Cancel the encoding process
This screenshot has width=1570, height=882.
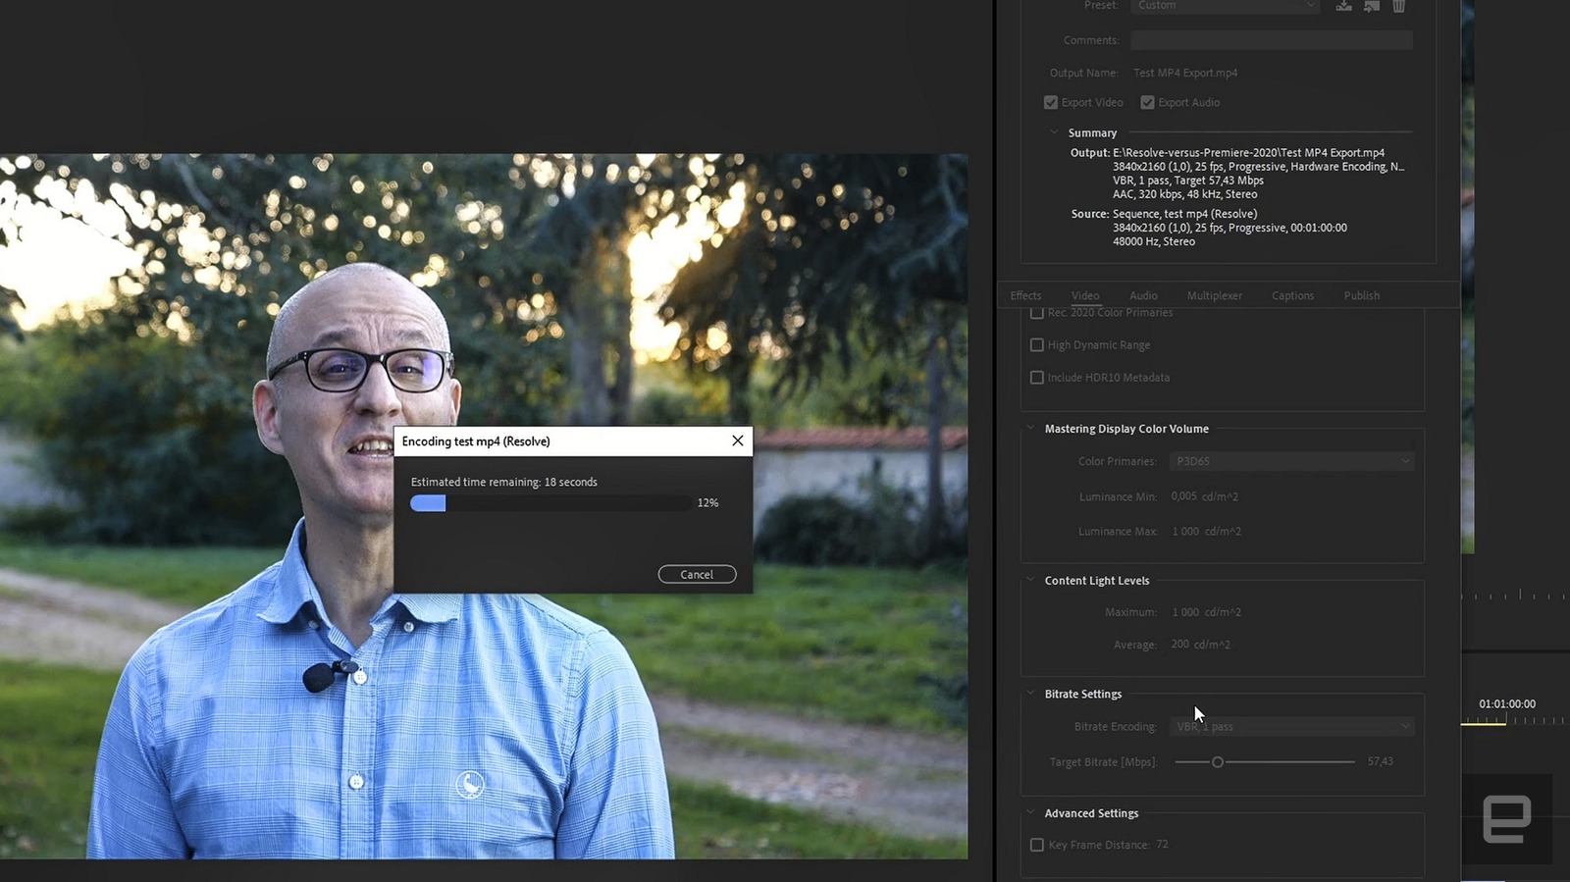(697, 575)
